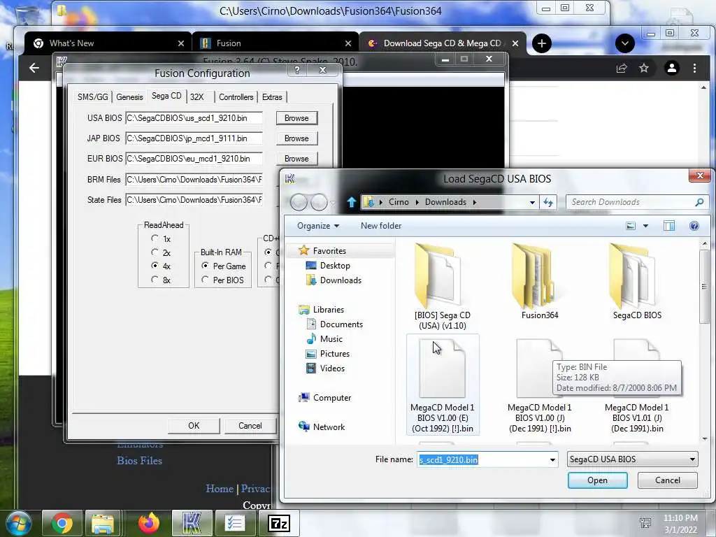Click Browse for JAP BIOS

296,138
